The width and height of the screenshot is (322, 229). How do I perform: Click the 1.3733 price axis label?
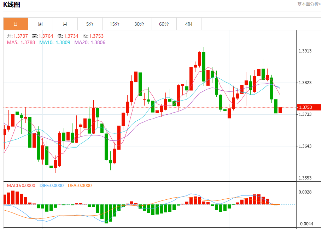tap(305, 114)
